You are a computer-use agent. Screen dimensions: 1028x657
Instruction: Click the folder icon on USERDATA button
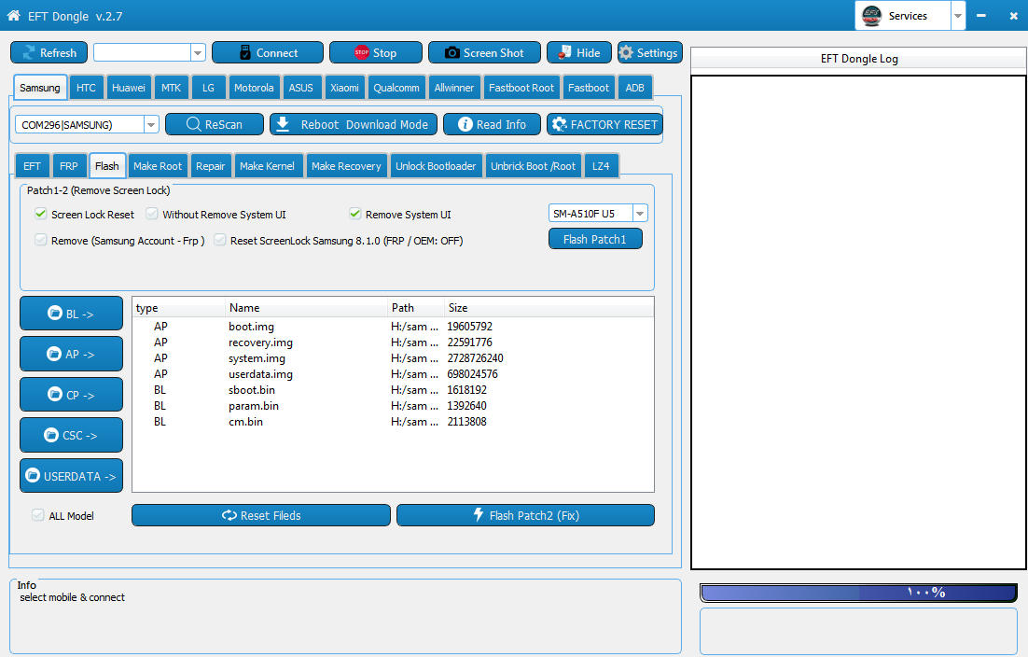[x=32, y=475]
